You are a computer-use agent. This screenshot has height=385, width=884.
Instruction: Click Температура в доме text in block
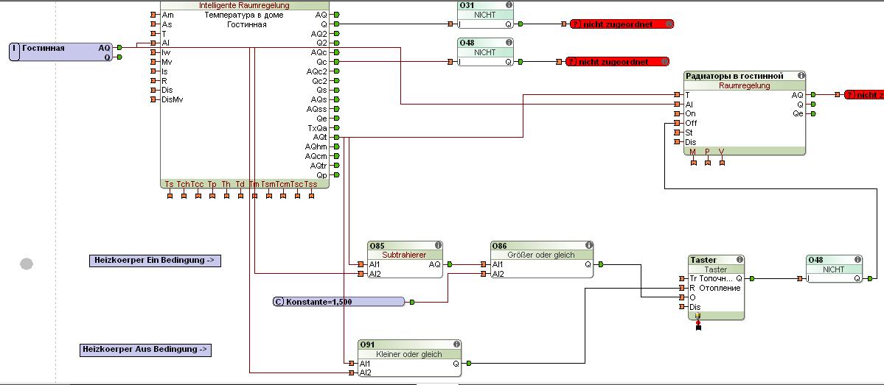click(x=244, y=15)
